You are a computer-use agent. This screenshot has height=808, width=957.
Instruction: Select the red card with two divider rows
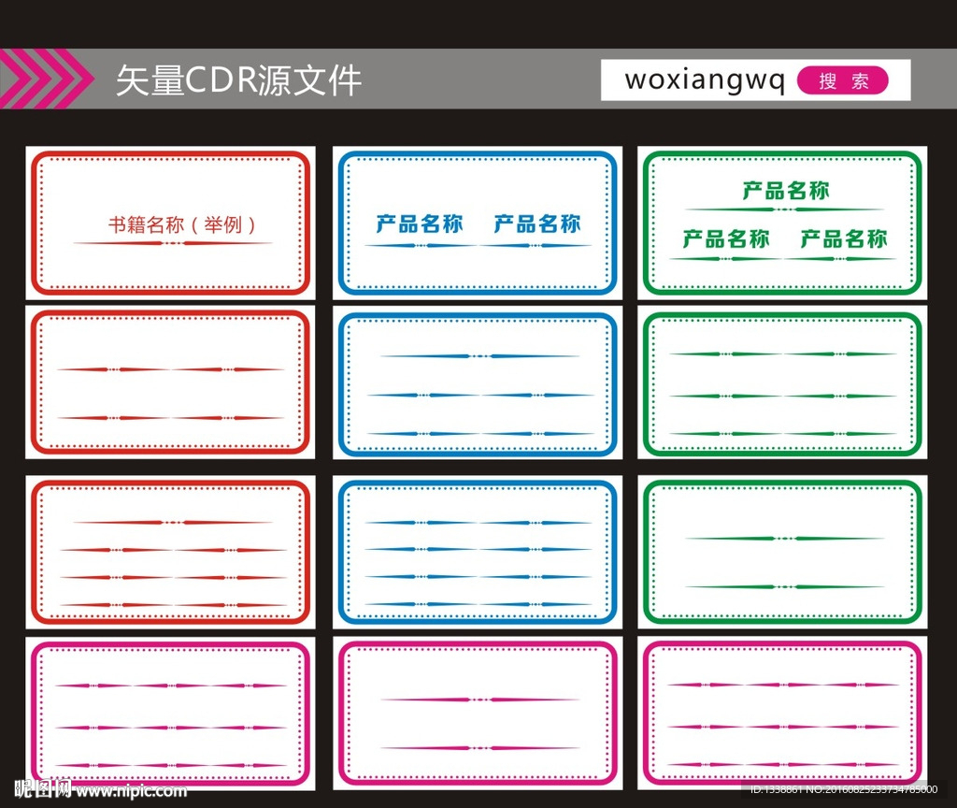[x=170, y=382]
